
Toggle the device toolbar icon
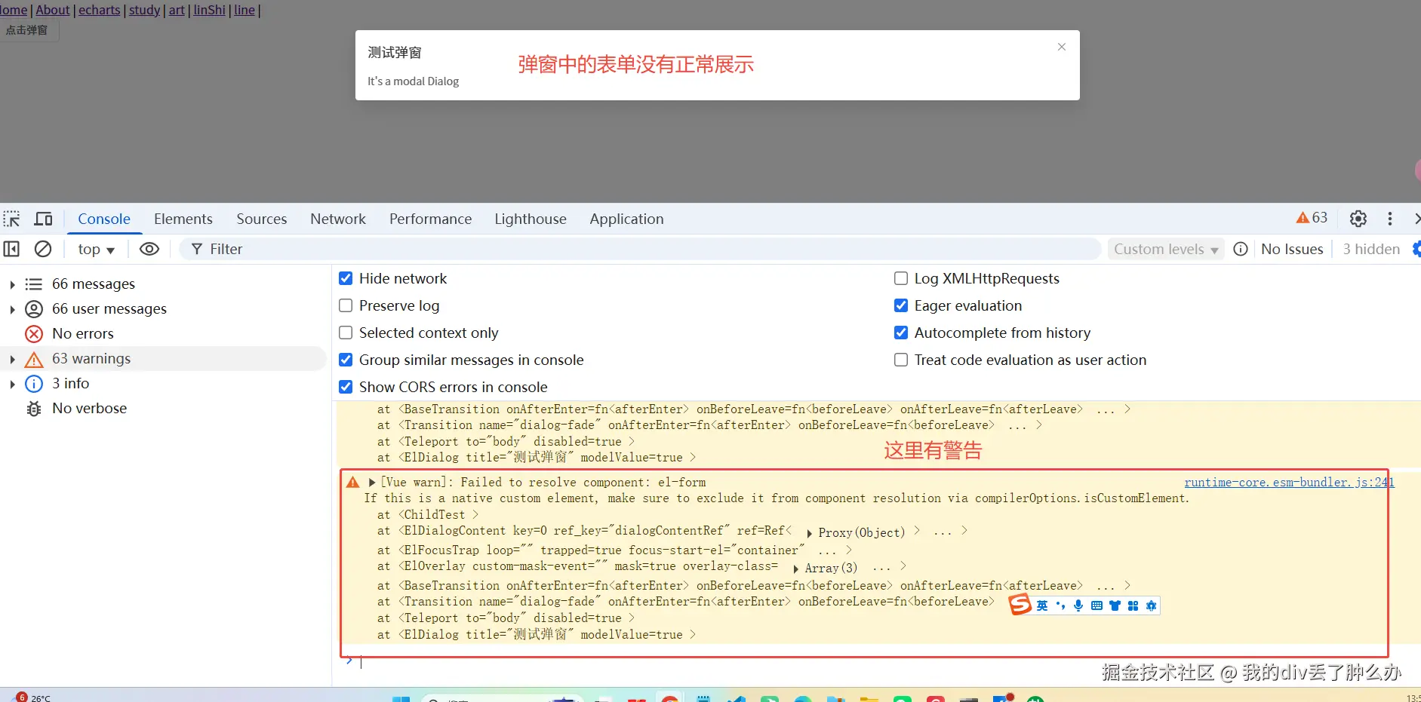44,219
